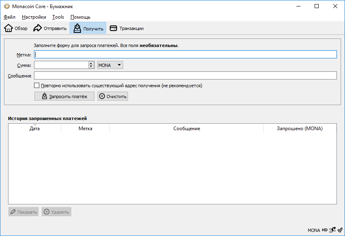Click the Показать show button
Viewport: 345px width, 236px height.
[23, 212]
